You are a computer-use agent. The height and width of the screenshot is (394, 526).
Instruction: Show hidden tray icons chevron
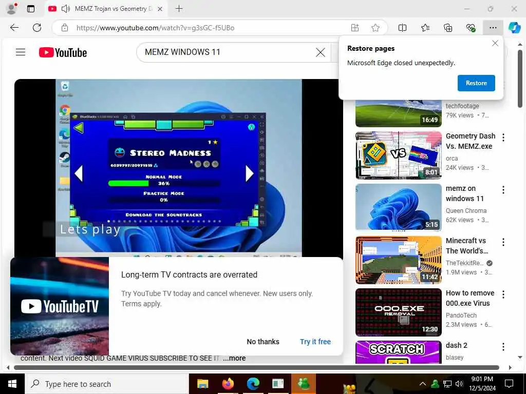(x=423, y=384)
